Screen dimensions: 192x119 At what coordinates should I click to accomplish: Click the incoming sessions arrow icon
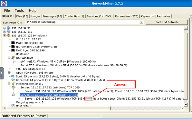point(13,84)
